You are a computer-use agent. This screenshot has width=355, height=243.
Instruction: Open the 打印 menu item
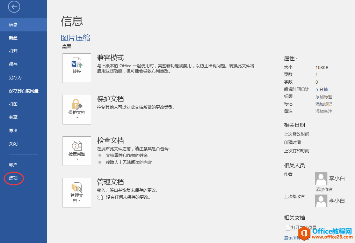13,104
